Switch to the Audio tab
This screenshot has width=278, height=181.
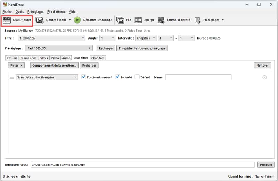click(66, 58)
